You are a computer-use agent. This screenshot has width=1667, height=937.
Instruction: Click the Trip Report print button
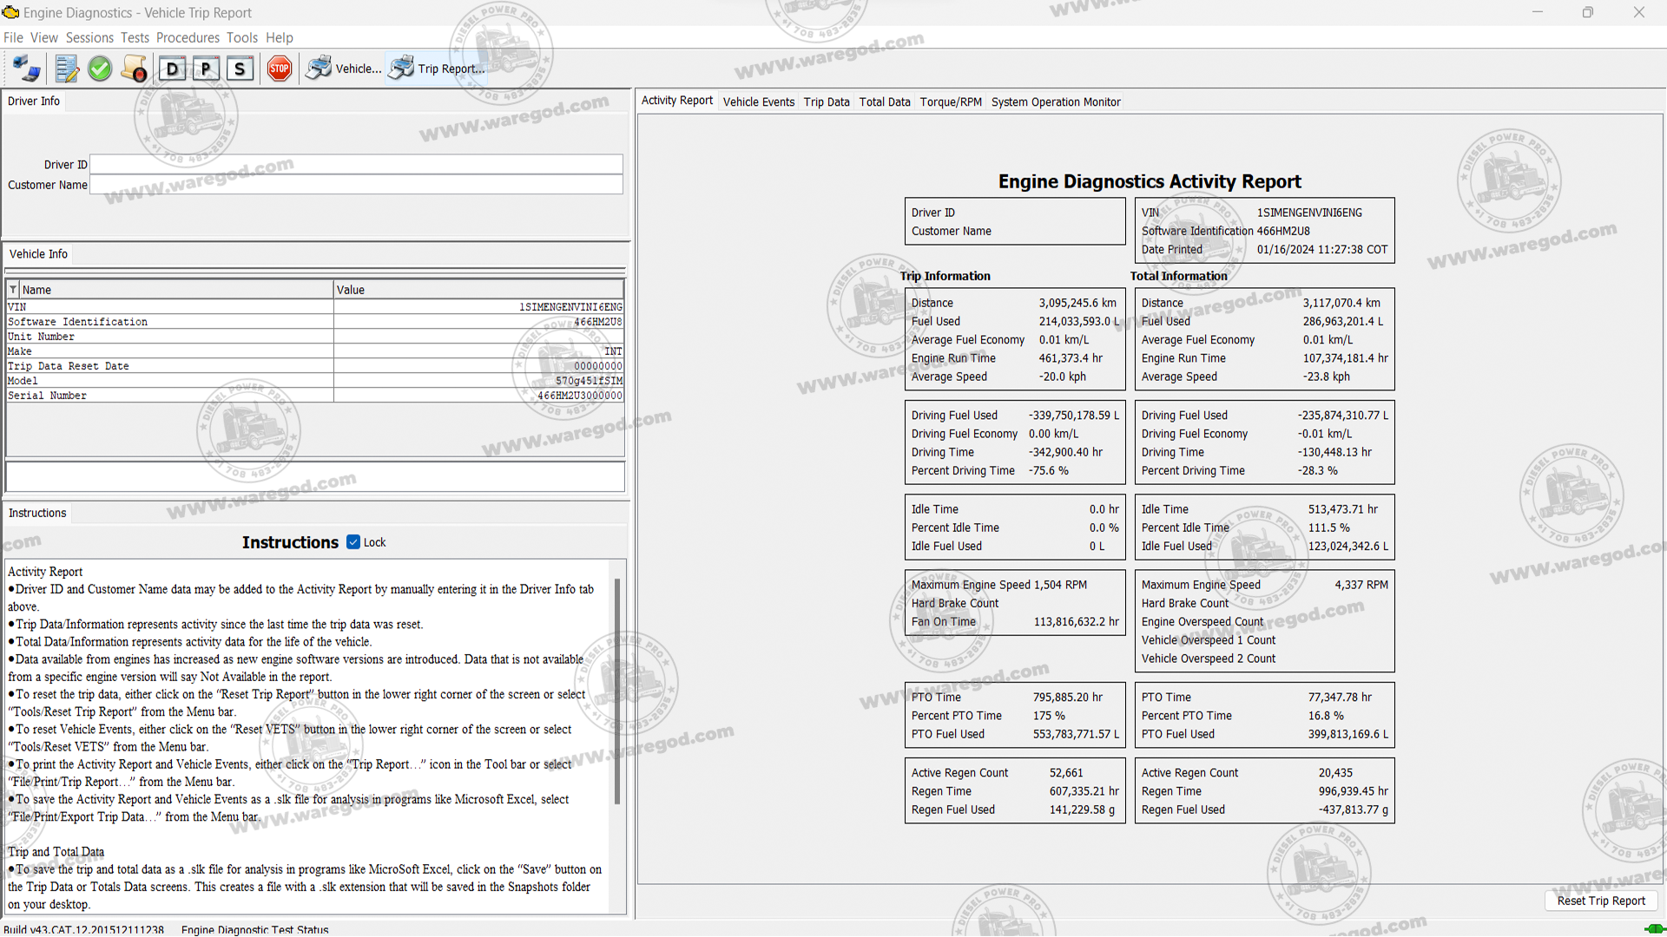pyautogui.click(x=437, y=69)
